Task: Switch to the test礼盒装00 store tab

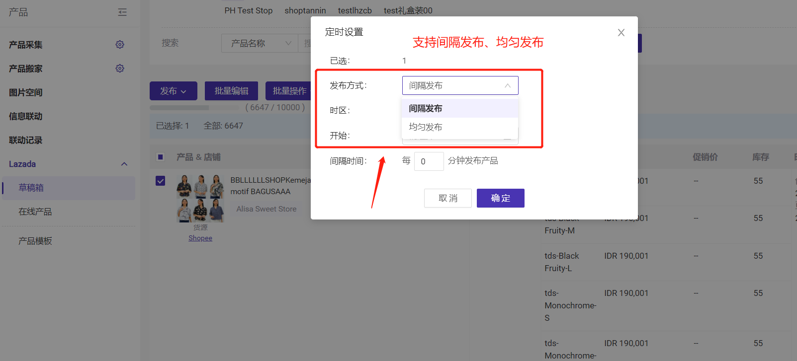Action: [x=408, y=10]
